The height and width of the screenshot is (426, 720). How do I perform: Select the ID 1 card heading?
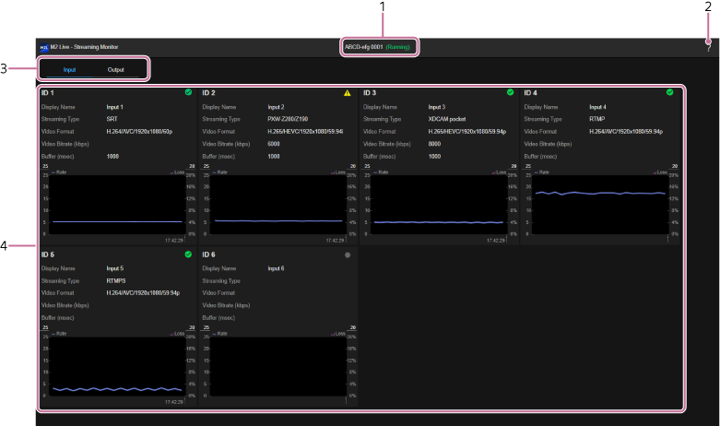(x=47, y=93)
